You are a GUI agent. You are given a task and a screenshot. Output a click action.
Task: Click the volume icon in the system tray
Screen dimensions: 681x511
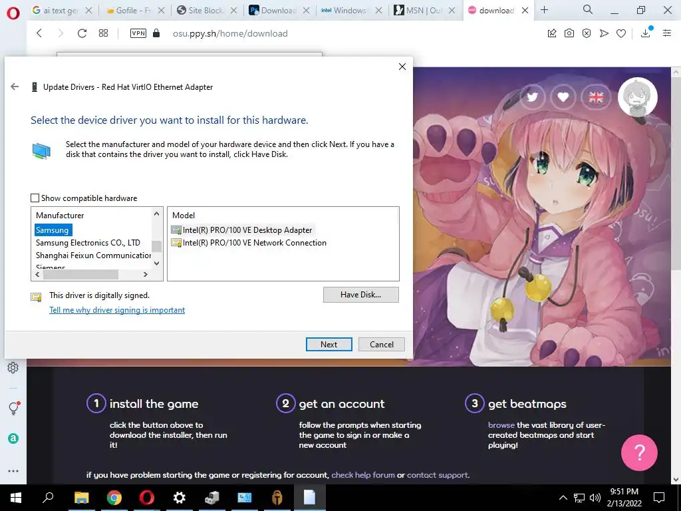(595, 498)
